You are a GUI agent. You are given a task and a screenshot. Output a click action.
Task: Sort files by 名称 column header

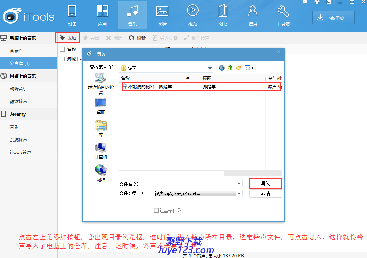coord(151,78)
